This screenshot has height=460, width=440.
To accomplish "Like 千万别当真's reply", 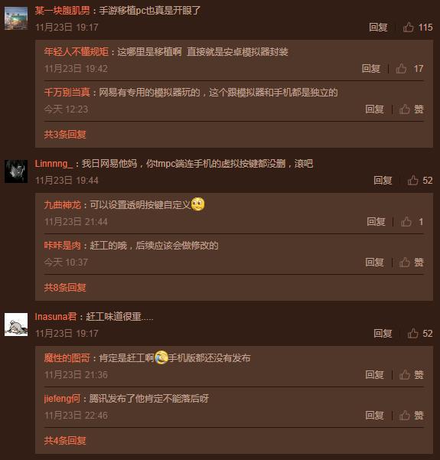I will tap(411, 109).
